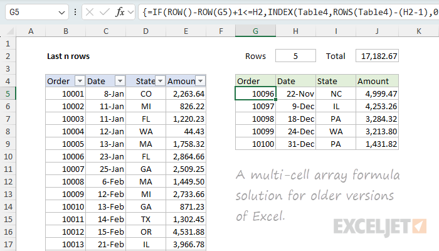Select cell with date 23-Jan
The width and height of the screenshot is (439, 251).
tap(106, 157)
